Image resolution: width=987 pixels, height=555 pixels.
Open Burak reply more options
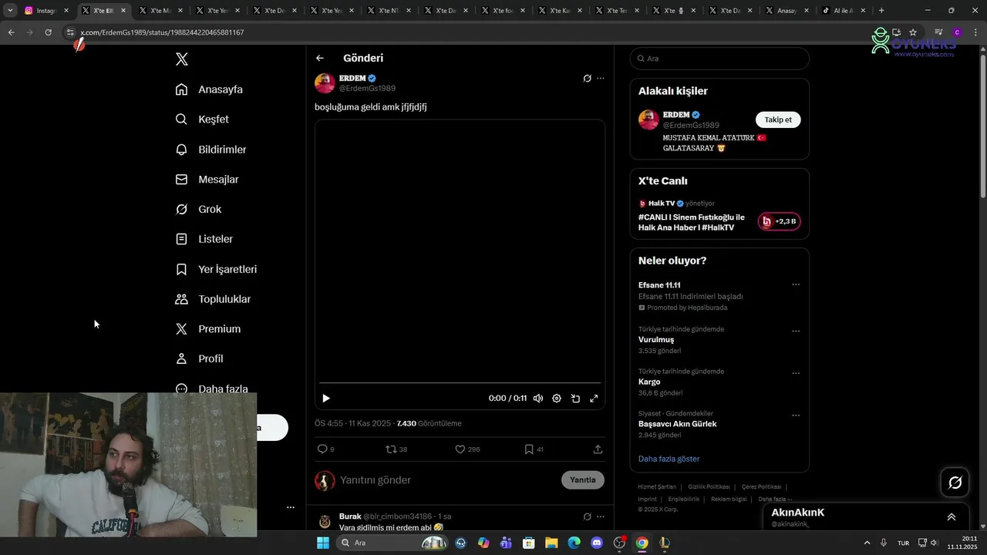click(601, 516)
